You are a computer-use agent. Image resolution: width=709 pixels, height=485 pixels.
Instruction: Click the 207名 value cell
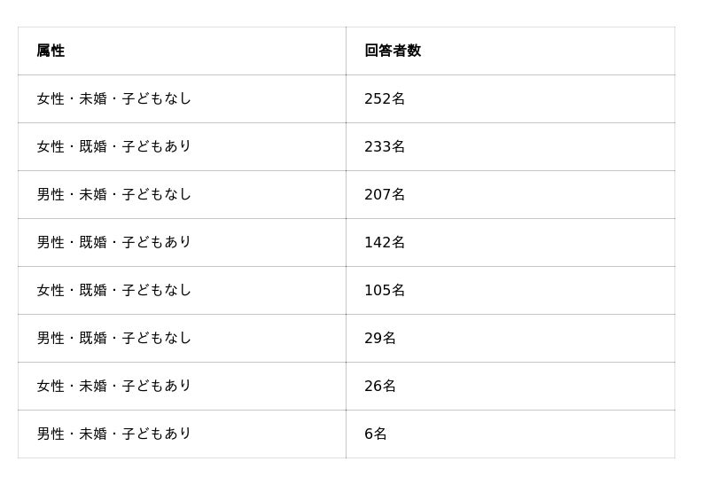click(385, 195)
